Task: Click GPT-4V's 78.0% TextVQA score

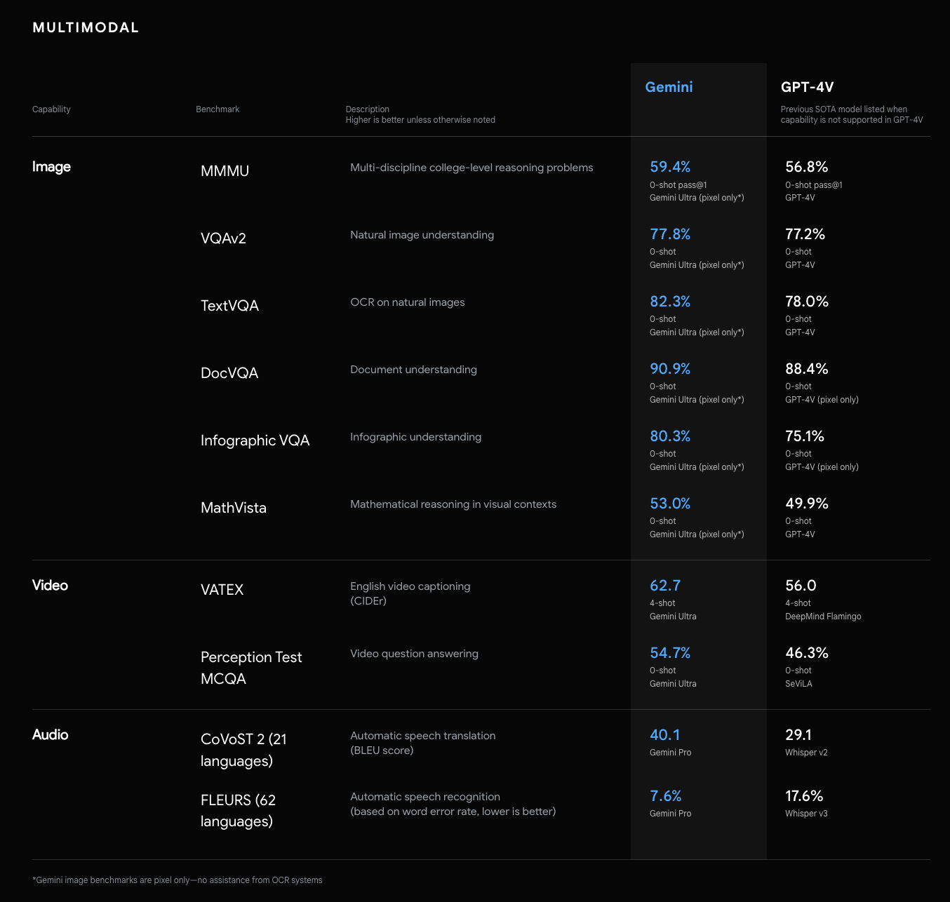Action: point(807,302)
